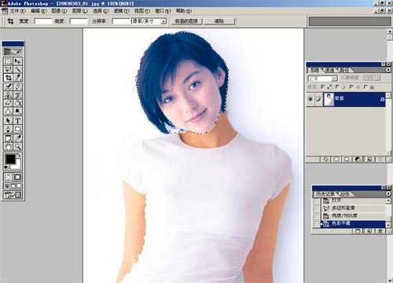
Task: Toggle visibility eye of 背景 layer
Action: [310, 99]
